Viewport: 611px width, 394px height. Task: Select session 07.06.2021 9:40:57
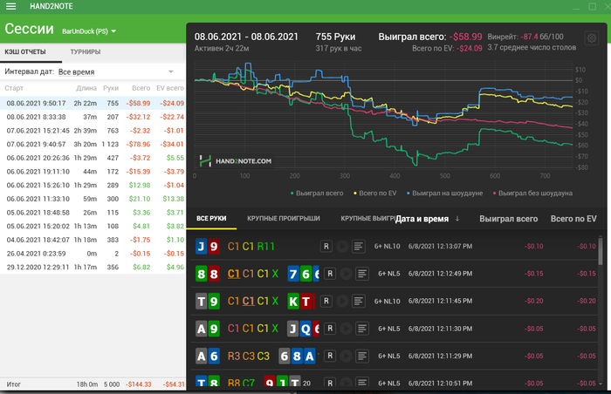[93, 144]
